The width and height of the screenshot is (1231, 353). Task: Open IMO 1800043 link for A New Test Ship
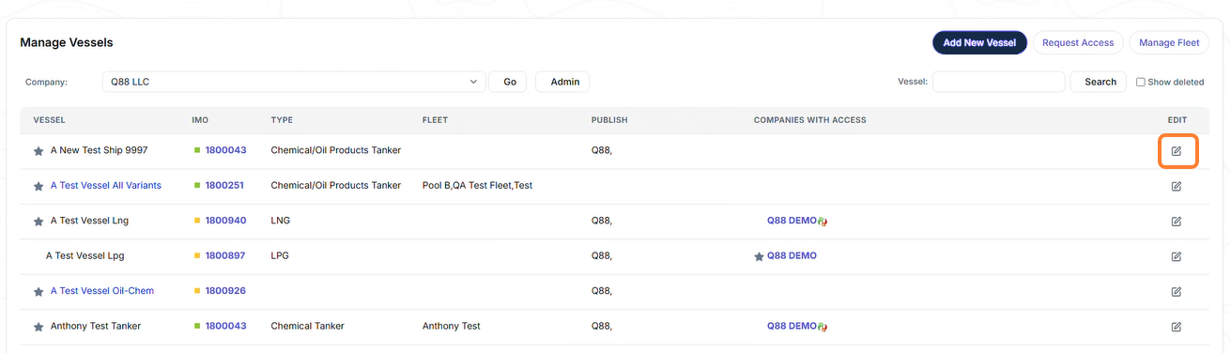[225, 150]
